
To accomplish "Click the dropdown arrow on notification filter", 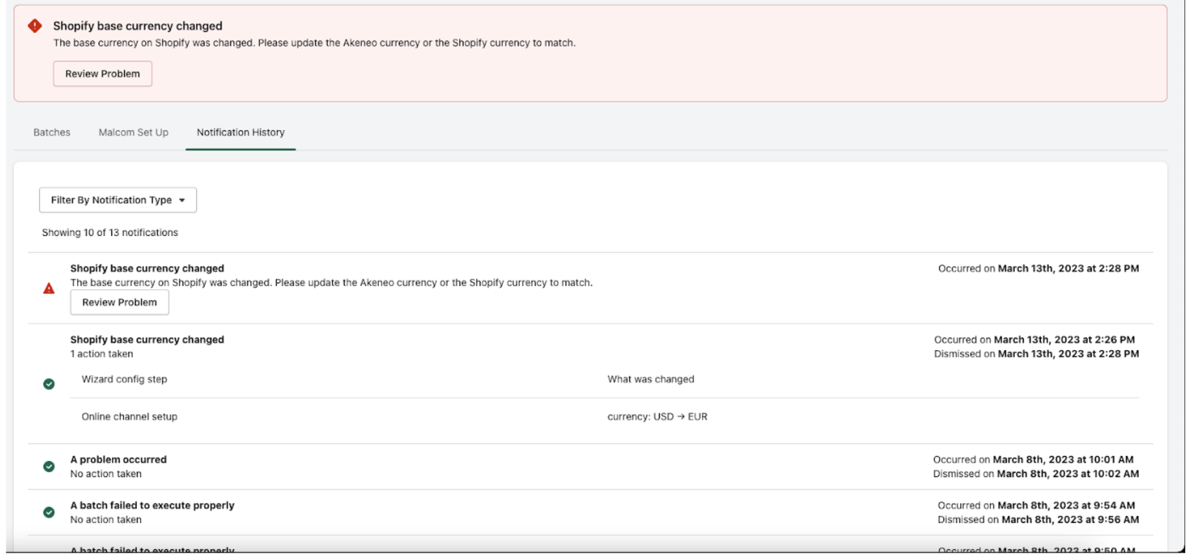I will (182, 201).
